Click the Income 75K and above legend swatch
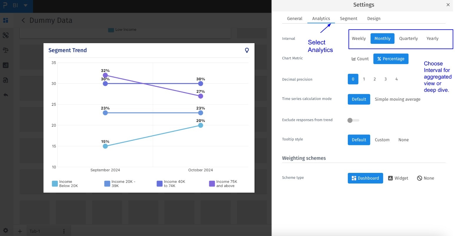This screenshot has height=236, width=455. click(212, 184)
